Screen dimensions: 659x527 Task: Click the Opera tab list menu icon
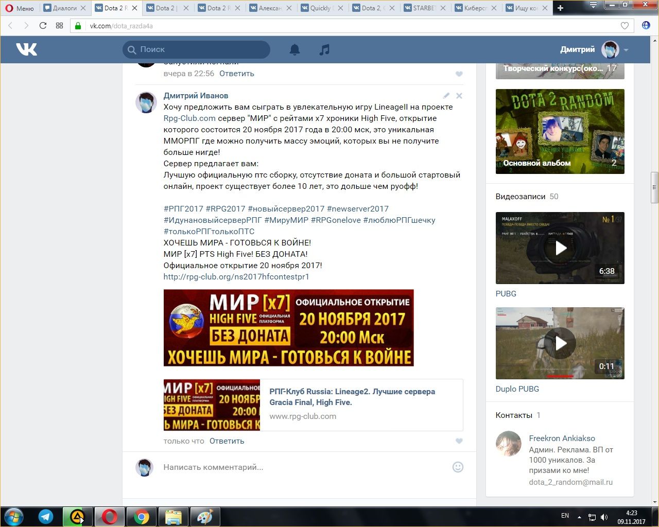click(x=593, y=6)
